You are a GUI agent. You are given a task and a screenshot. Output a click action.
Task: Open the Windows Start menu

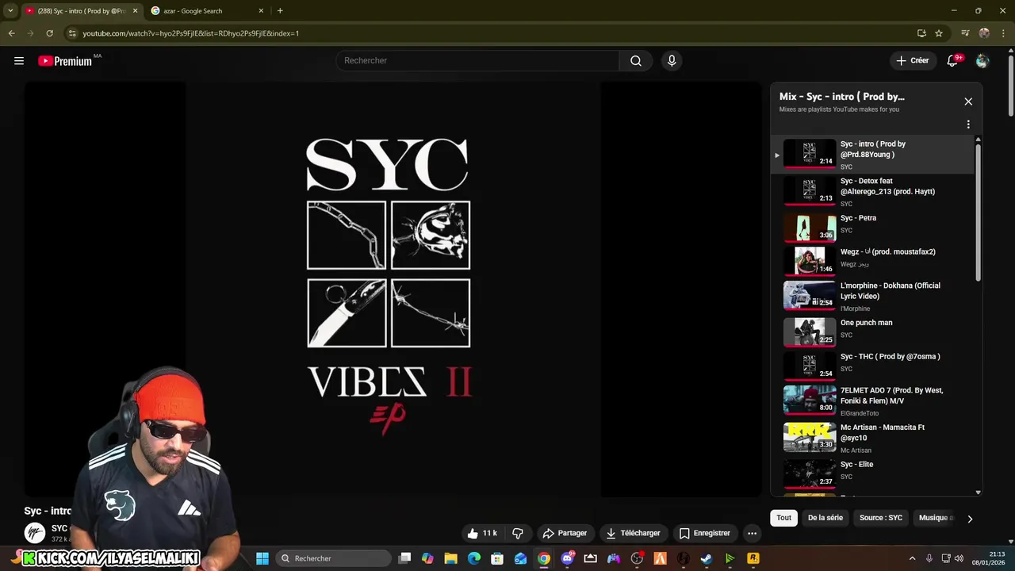point(262,558)
